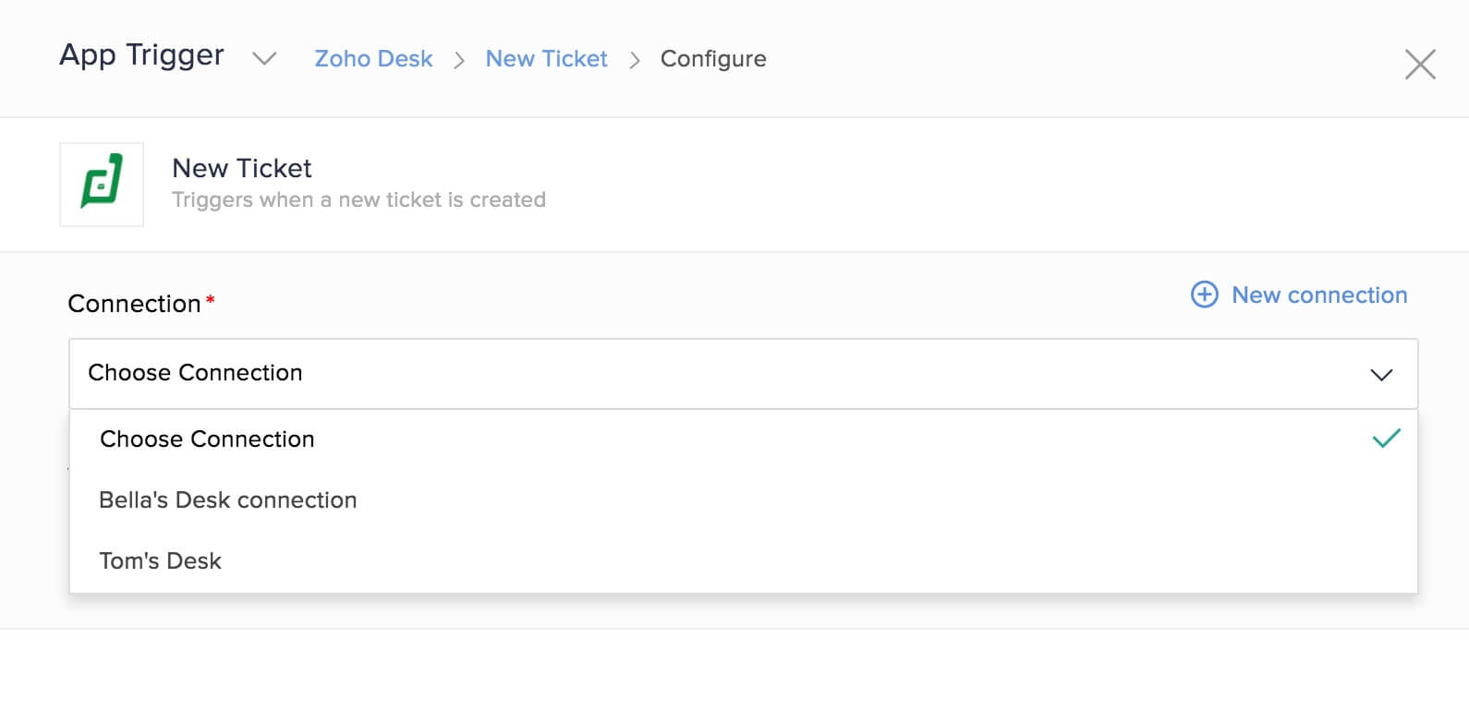The width and height of the screenshot is (1469, 722).
Task: Open the New Ticket breadcrumb link
Action: pos(546,59)
